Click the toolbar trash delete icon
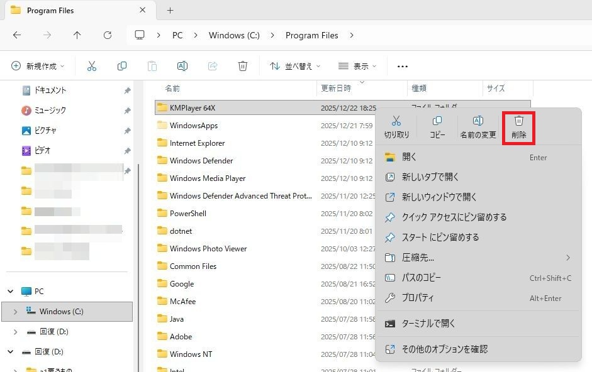 [243, 66]
